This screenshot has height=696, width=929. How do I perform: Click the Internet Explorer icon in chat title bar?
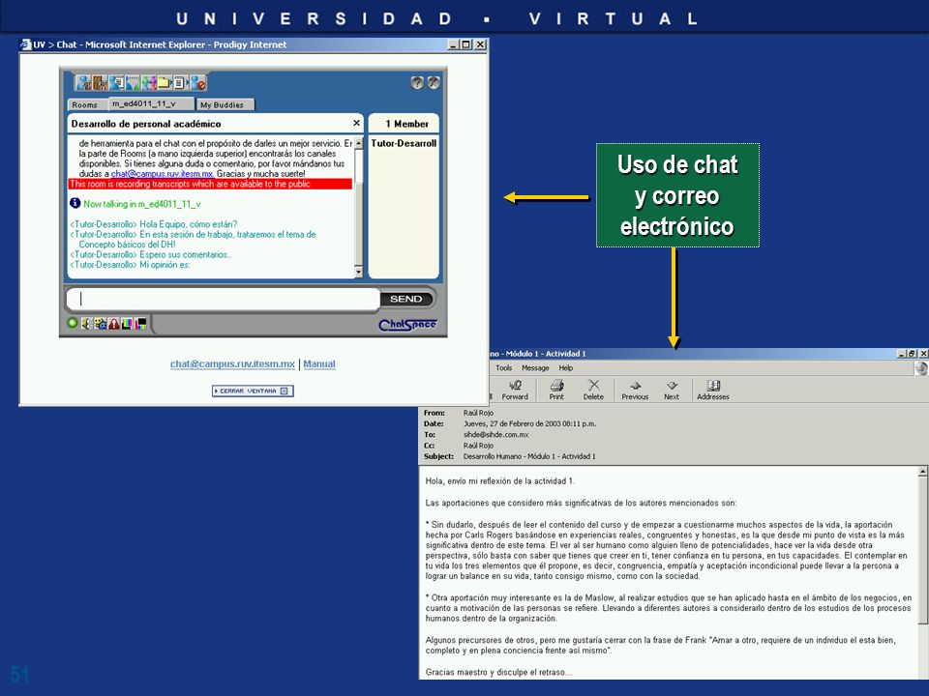click(25, 44)
